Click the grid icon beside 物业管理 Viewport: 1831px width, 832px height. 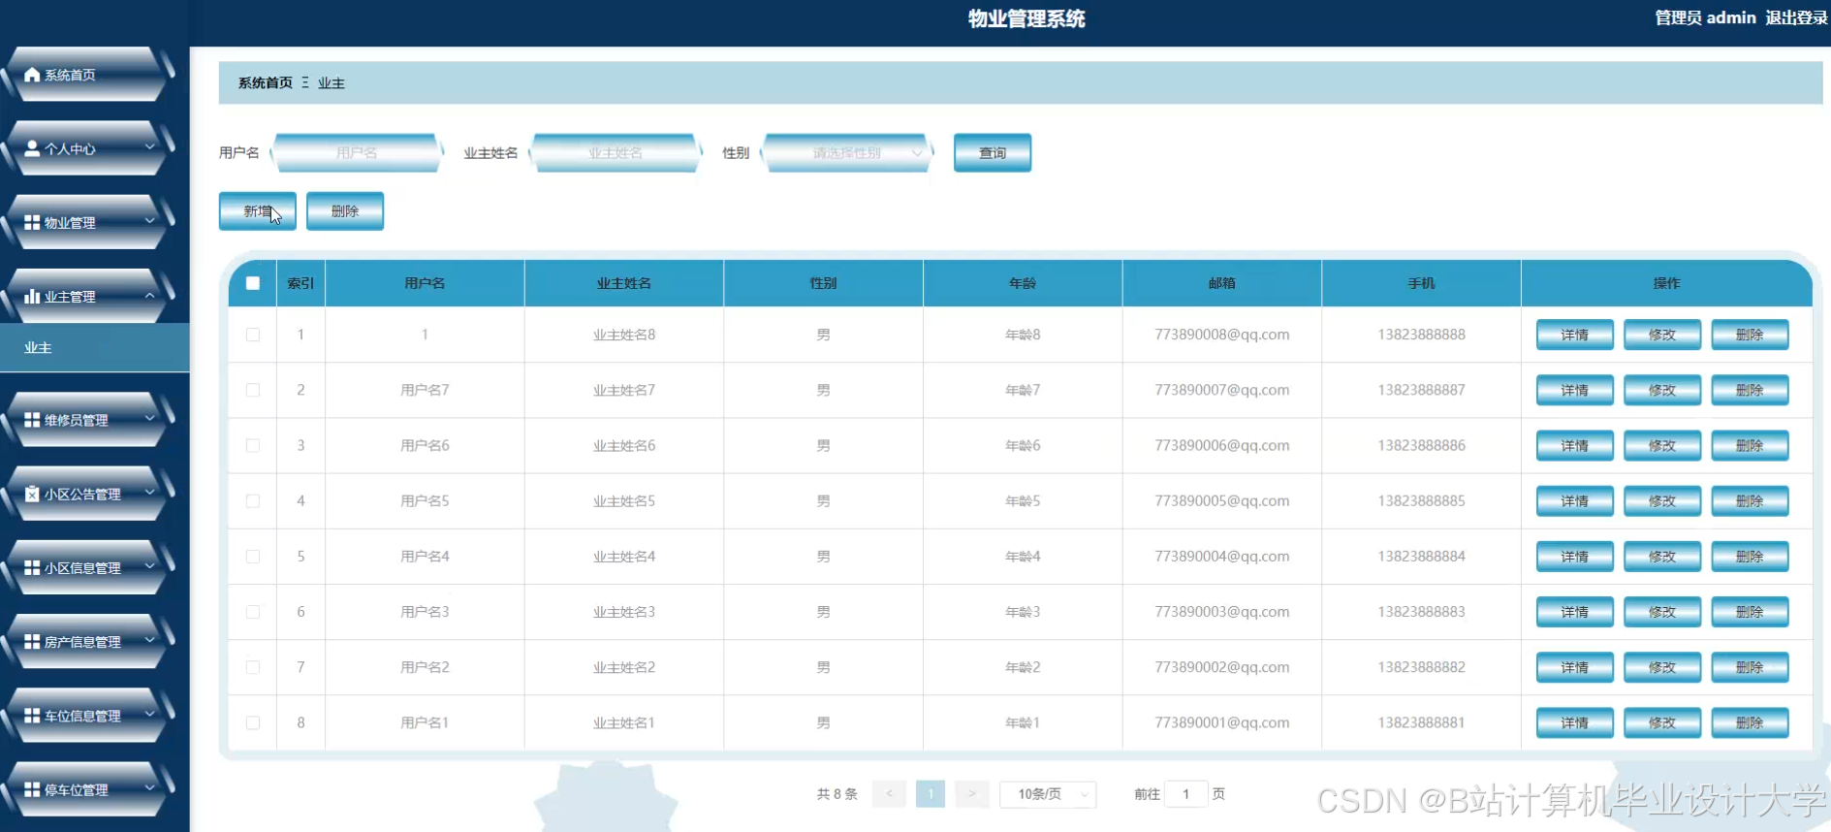coord(32,222)
